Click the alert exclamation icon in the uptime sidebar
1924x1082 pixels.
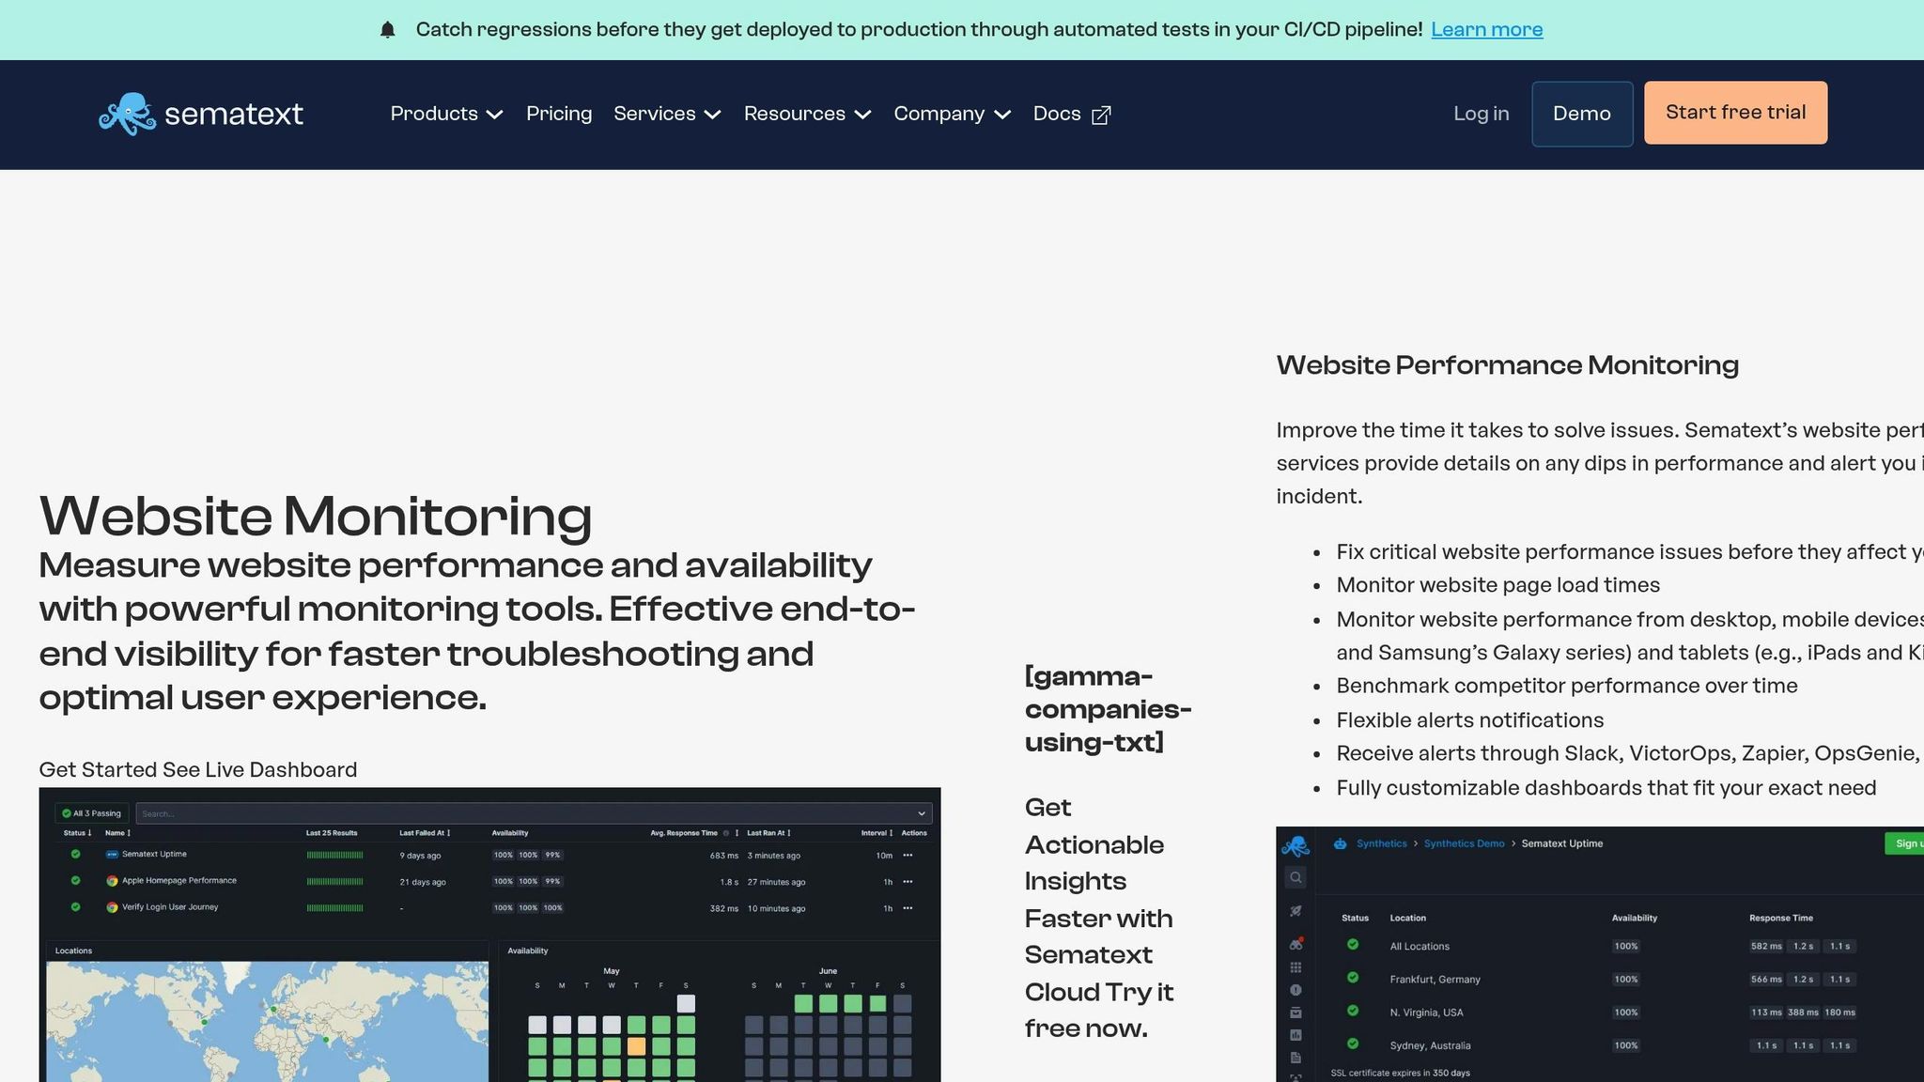(x=1296, y=990)
